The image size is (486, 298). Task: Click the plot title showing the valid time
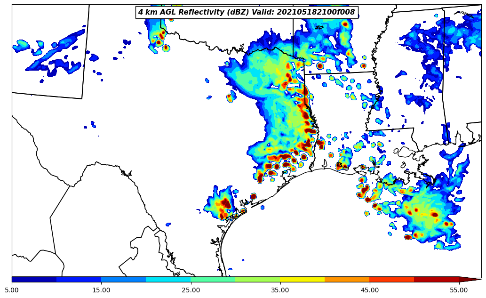coord(247,12)
